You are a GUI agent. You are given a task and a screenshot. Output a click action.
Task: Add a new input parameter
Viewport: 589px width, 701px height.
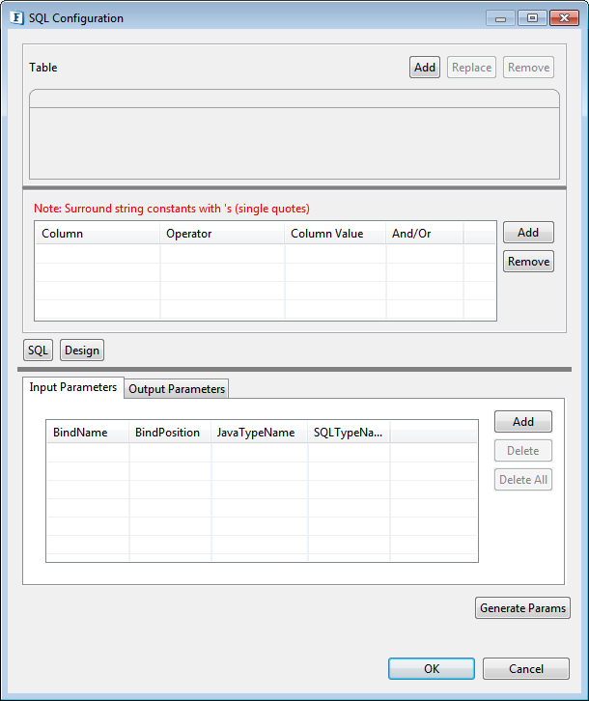(x=523, y=422)
